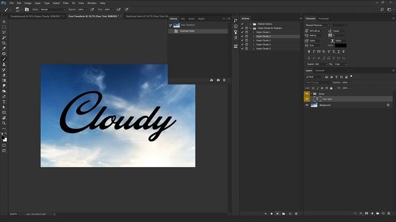This screenshot has width=396, height=222.
Task: Select the Pen tool
Action: (x=4, y=96)
